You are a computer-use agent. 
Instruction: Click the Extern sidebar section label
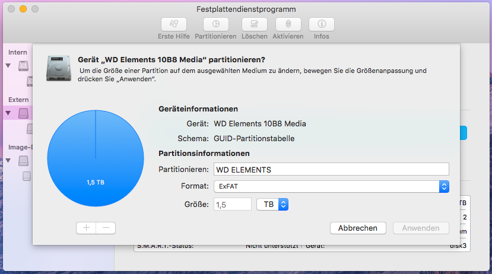(18, 100)
